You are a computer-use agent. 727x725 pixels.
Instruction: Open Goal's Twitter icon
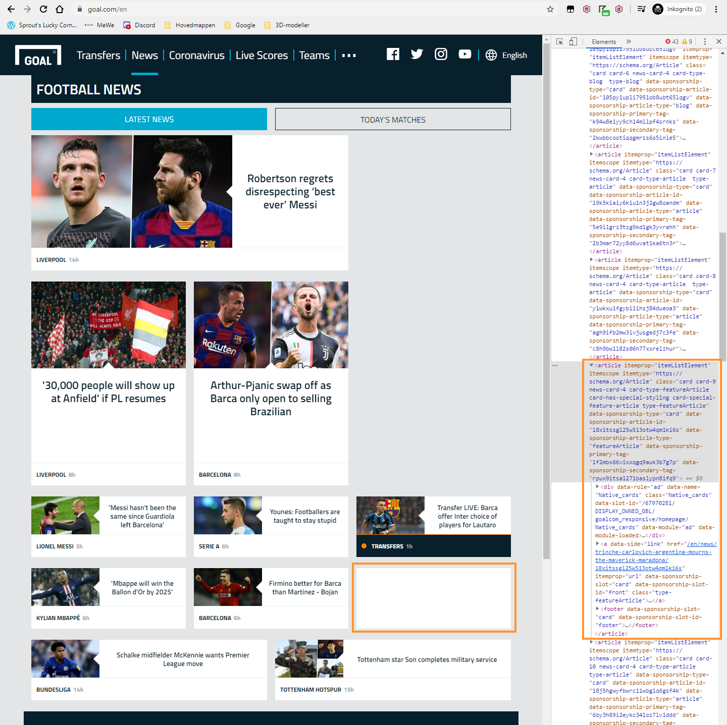[x=417, y=54]
